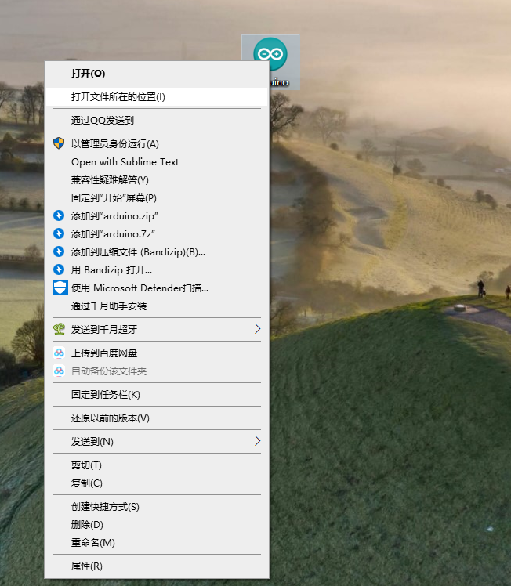Image resolution: width=511 pixels, height=586 pixels.
Task: Open the 发送到(N) menu entry
Action: (157, 441)
